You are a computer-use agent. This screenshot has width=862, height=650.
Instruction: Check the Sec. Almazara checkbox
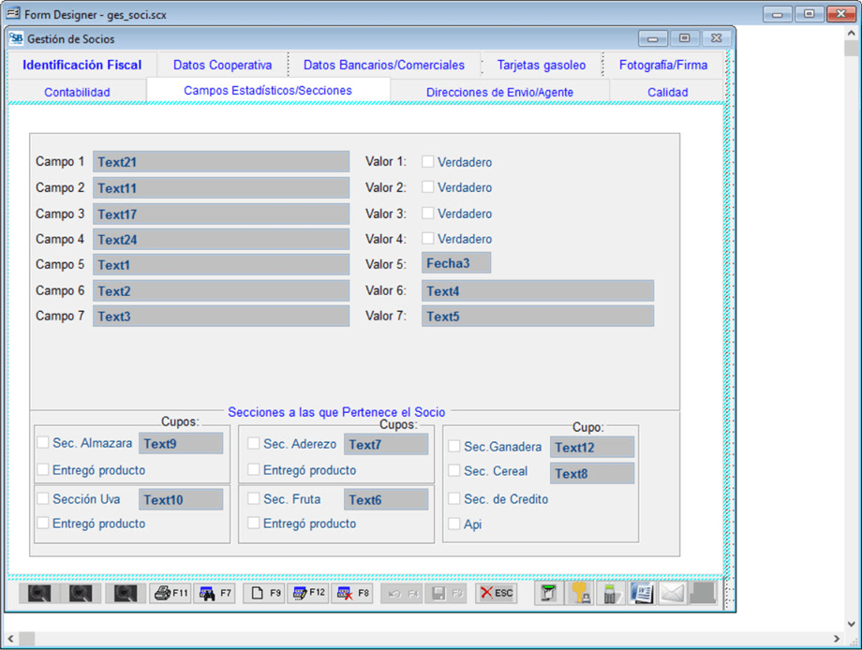[43, 443]
